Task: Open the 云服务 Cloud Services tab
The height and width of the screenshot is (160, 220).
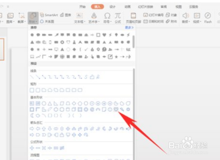Action: point(193,7)
